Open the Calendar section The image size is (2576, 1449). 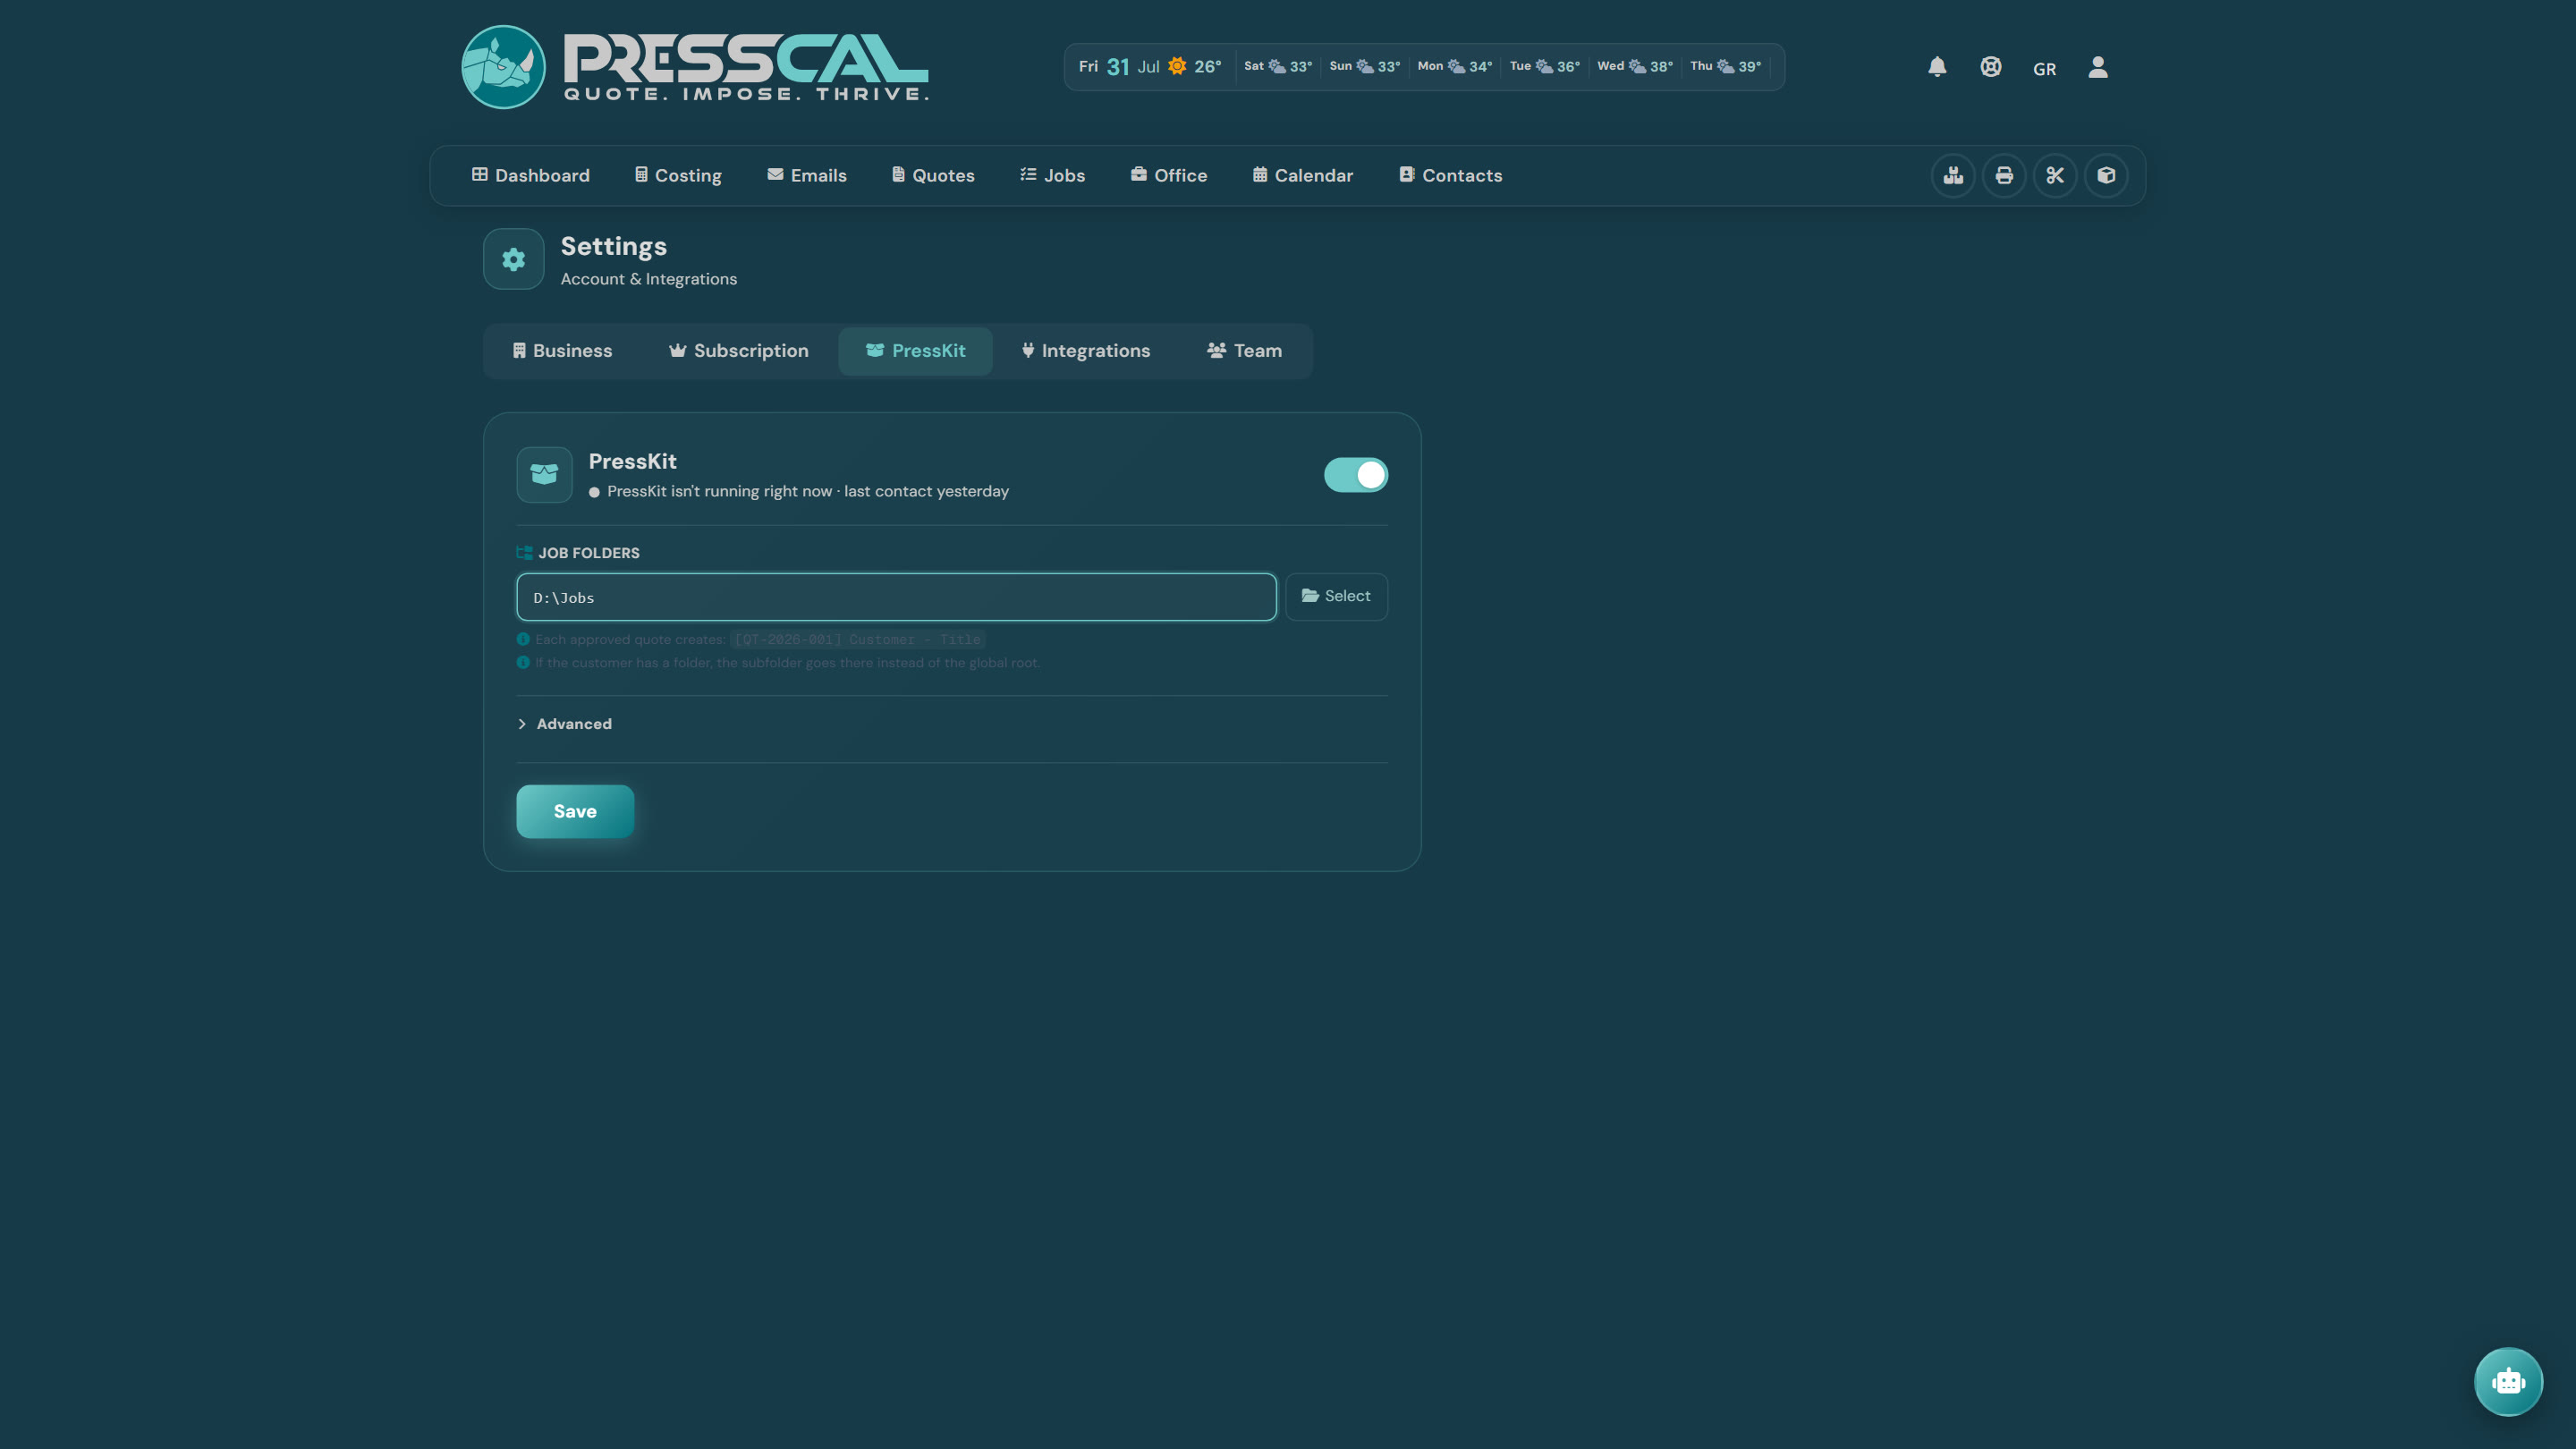tap(1303, 176)
